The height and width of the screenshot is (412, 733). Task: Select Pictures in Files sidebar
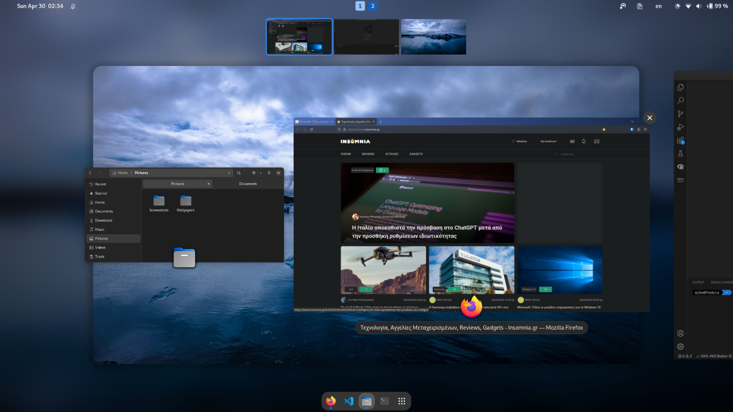pyautogui.click(x=113, y=239)
